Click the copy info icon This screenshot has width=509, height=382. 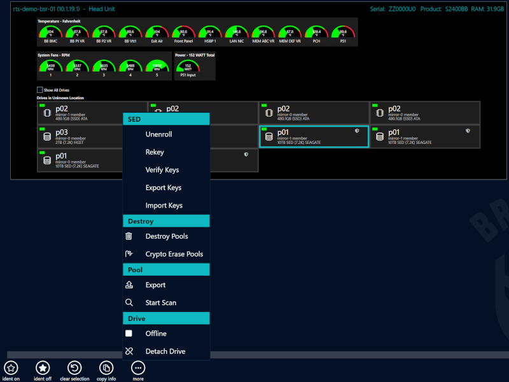(106, 368)
